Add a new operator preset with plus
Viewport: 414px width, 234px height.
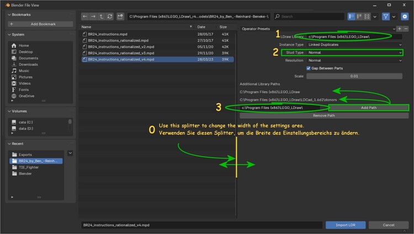399,28
